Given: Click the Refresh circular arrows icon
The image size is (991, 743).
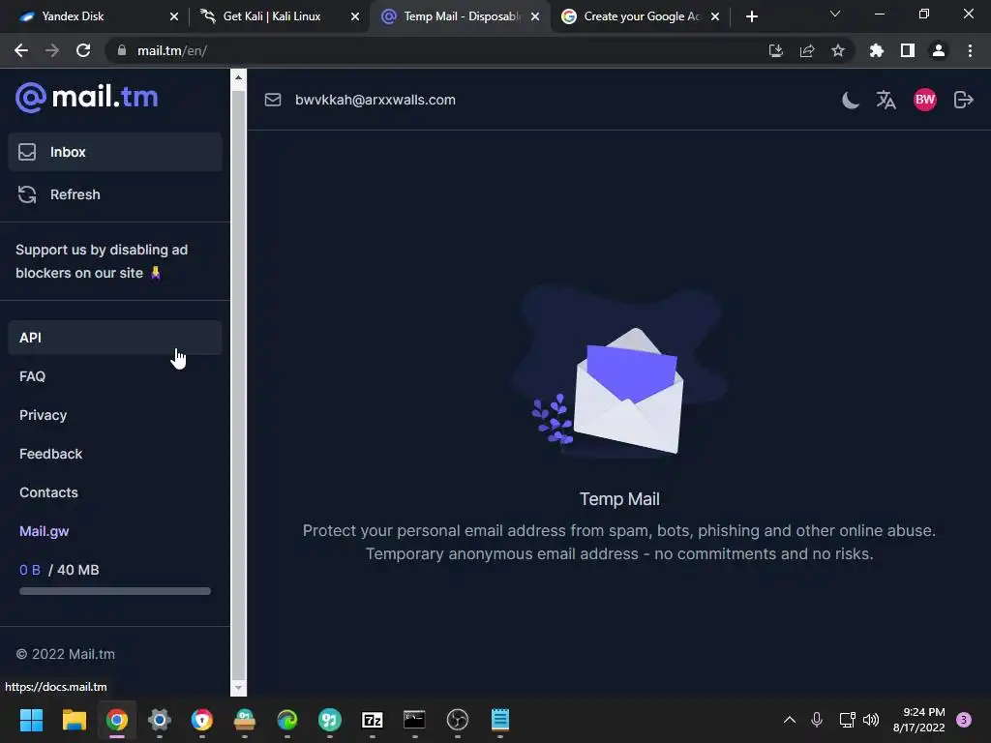Looking at the screenshot, I should [27, 194].
